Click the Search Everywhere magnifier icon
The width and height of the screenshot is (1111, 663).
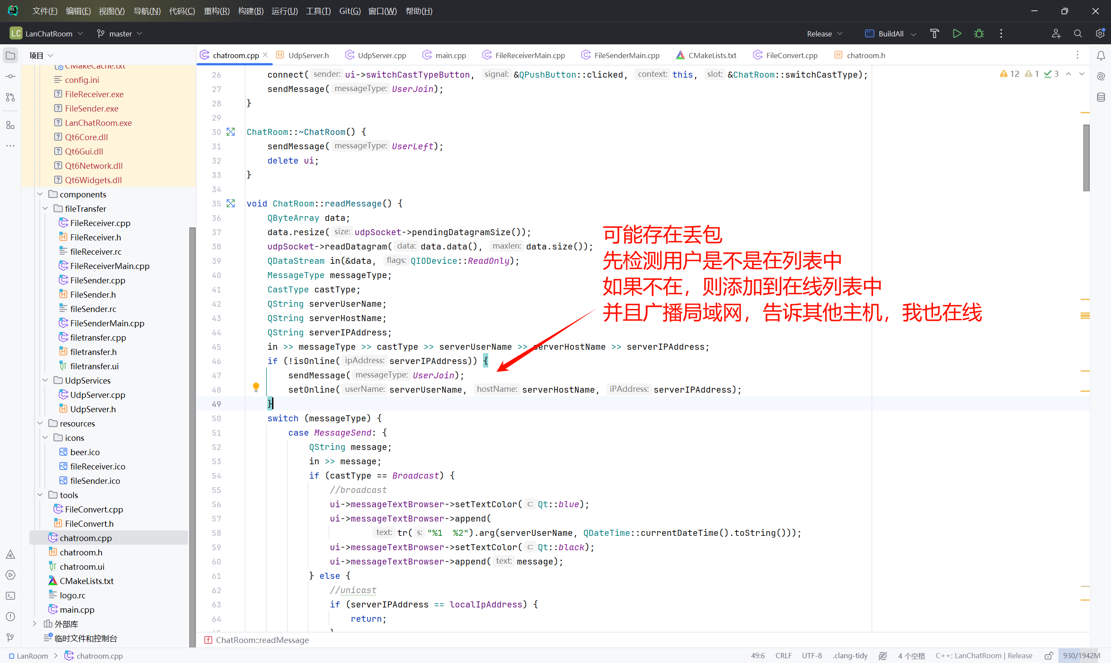tap(1078, 33)
